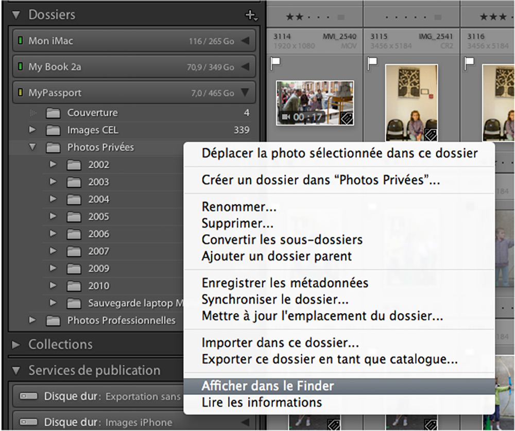Image resolution: width=515 pixels, height=431 pixels.
Task: Toggle the flag on photo 3114
Action: click(275, 63)
